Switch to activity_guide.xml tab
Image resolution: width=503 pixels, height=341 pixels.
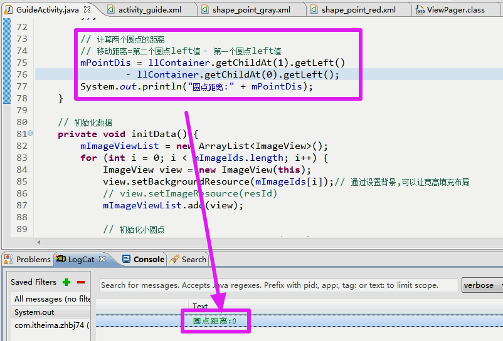pos(149,9)
